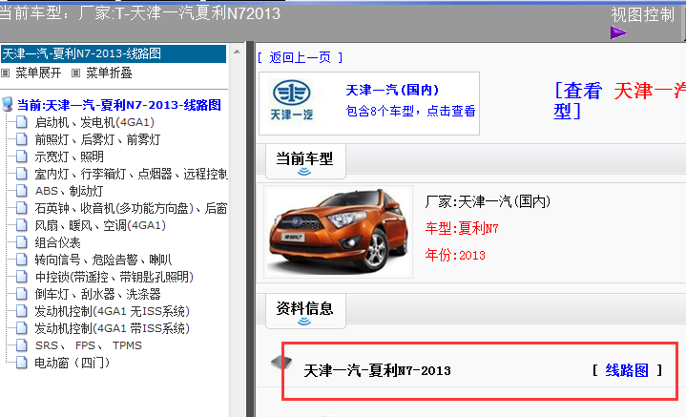The width and height of the screenshot is (686, 417).
Task: Open the 天津一汽(国内) manufacturer link
Action: [x=392, y=90]
